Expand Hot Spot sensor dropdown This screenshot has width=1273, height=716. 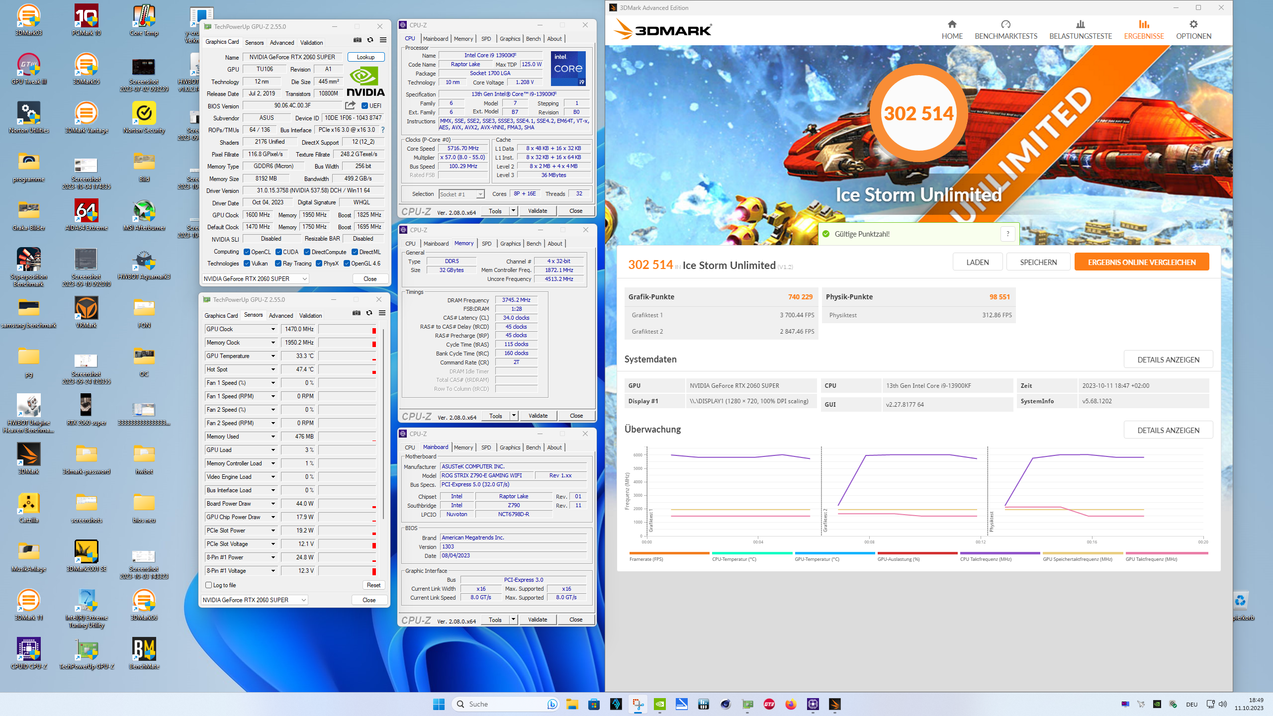point(273,369)
